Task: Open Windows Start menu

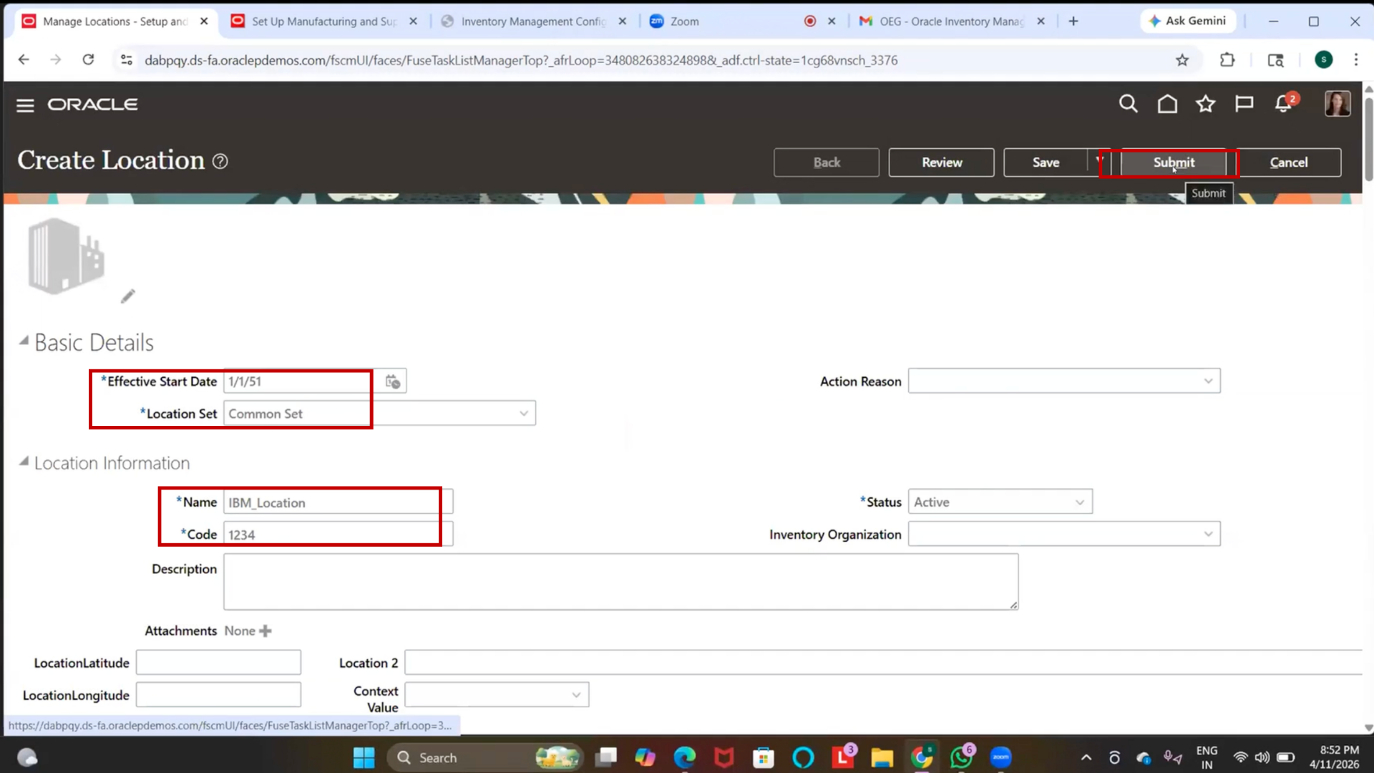Action: [x=364, y=757]
